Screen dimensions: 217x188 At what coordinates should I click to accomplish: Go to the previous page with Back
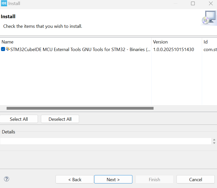coord(75,179)
